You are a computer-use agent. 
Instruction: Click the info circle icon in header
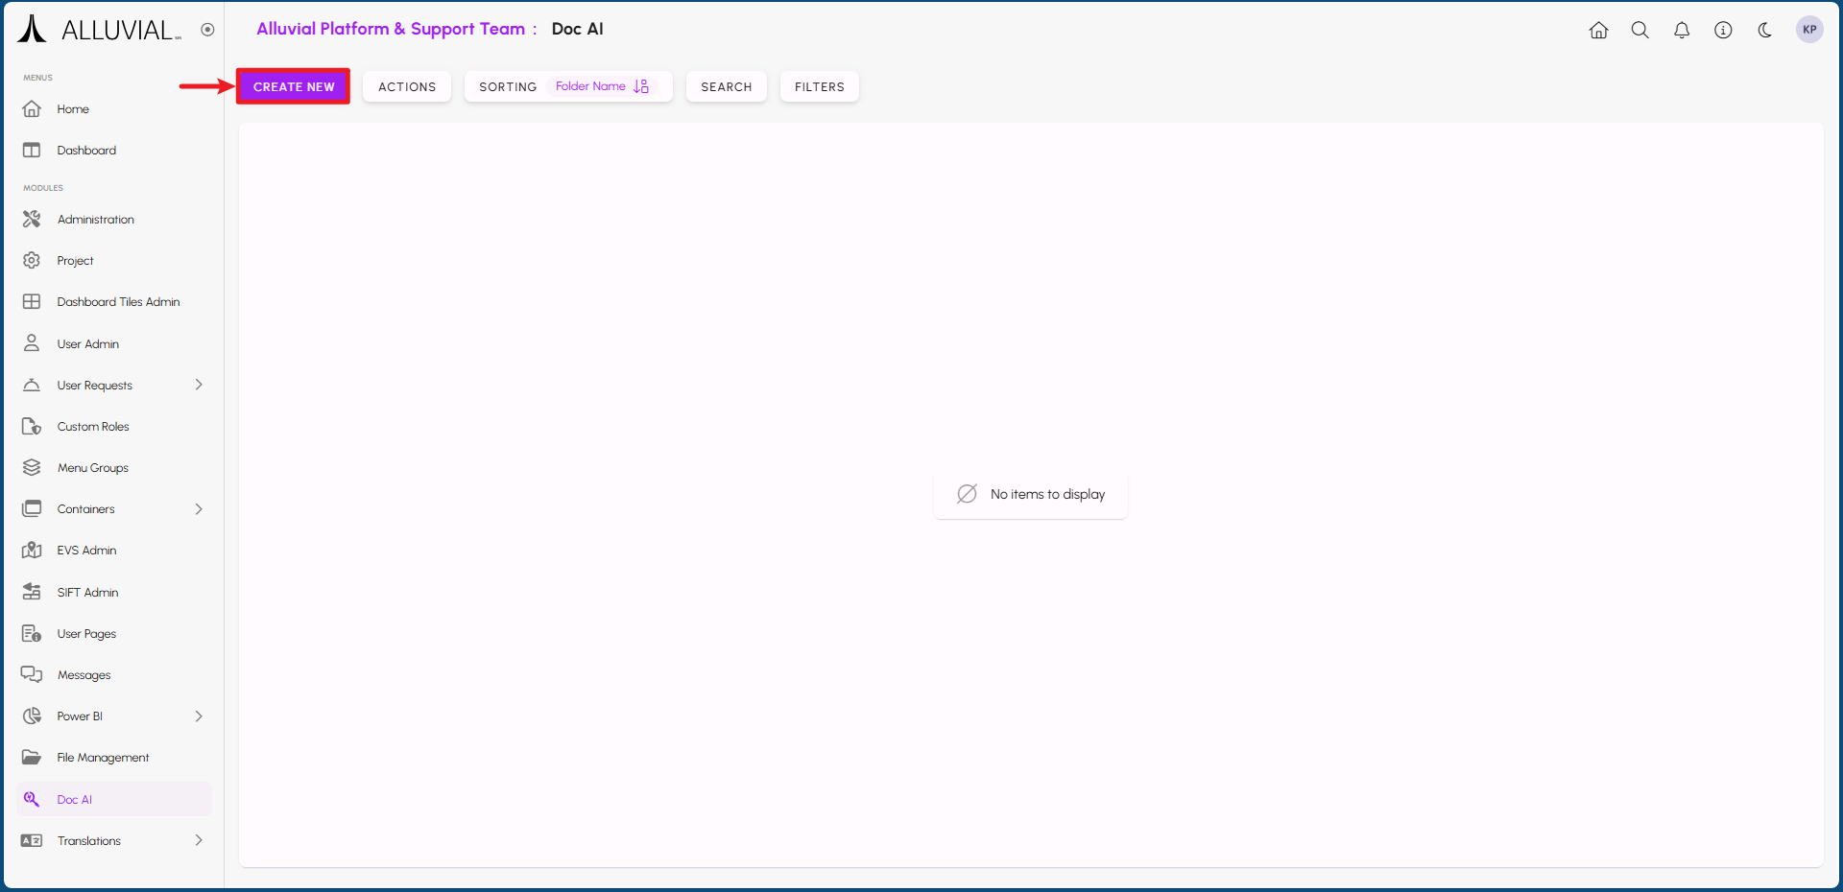pyautogui.click(x=1723, y=30)
